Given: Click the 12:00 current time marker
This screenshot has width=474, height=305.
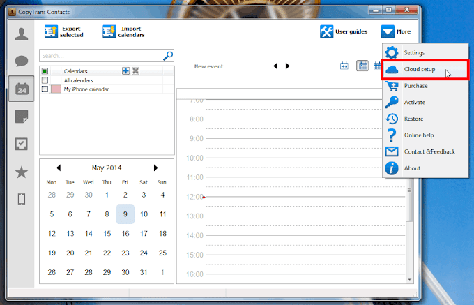Looking at the screenshot, I should coord(204,198).
